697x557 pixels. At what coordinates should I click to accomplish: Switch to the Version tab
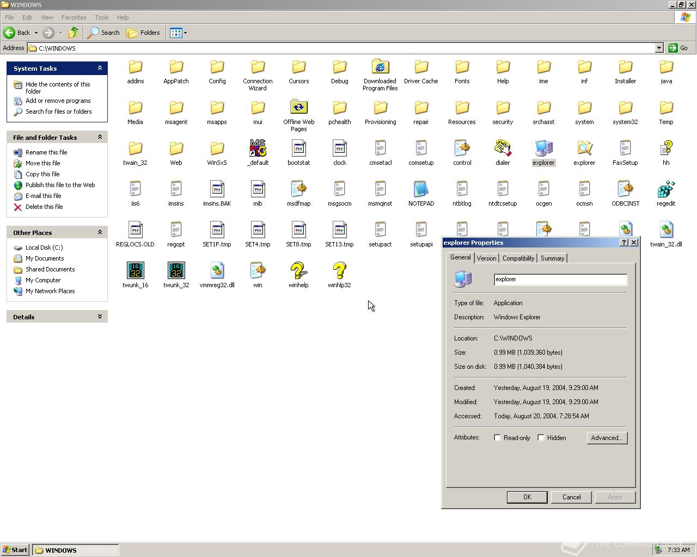pos(486,258)
